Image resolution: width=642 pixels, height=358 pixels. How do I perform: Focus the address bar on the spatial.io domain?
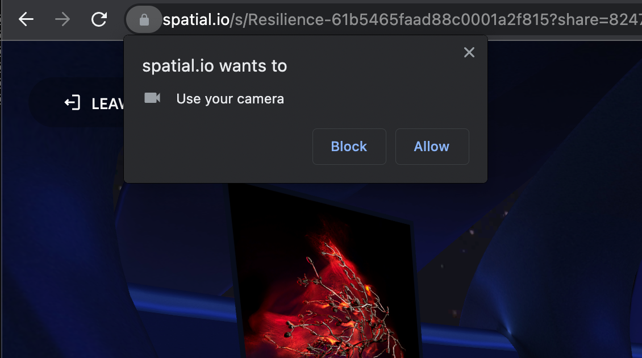tap(196, 20)
